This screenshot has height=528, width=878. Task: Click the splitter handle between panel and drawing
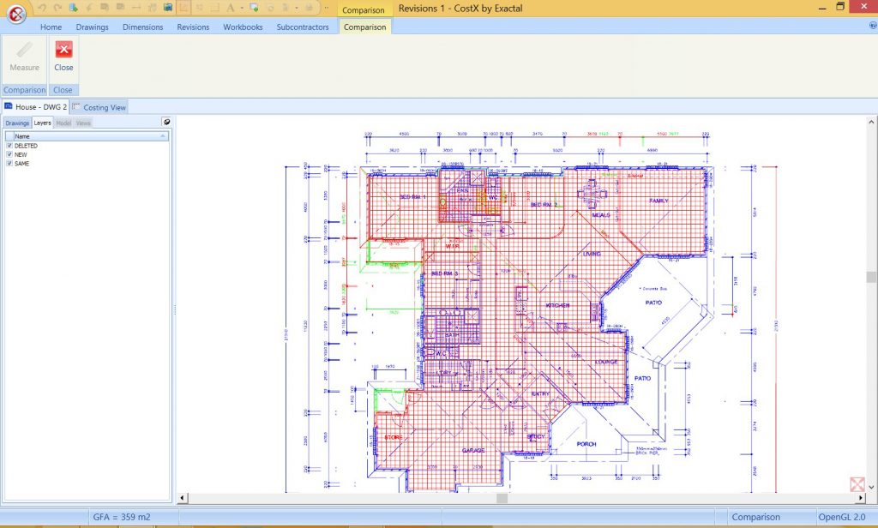click(175, 309)
